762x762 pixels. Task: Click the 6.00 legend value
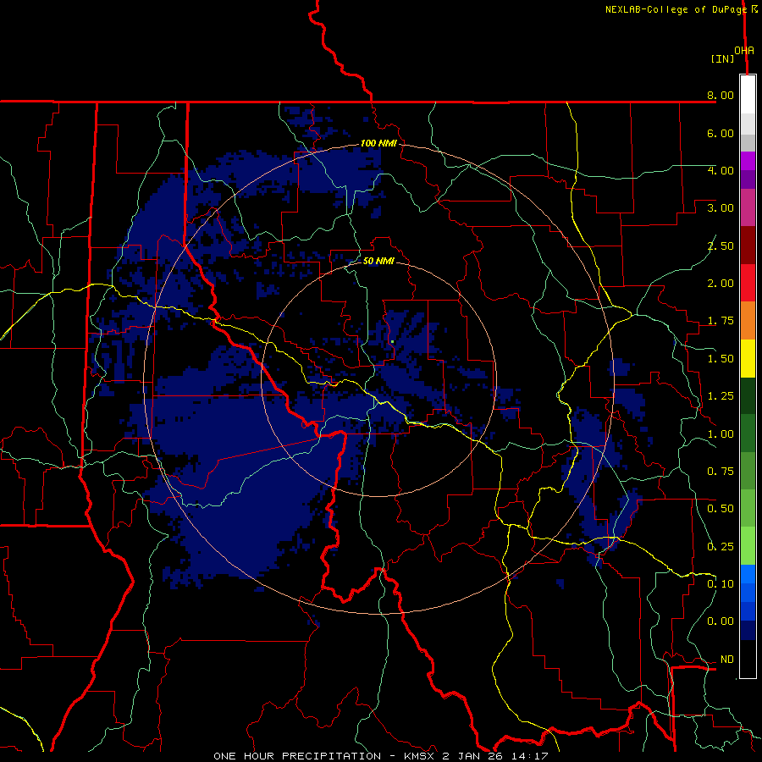[721, 133]
